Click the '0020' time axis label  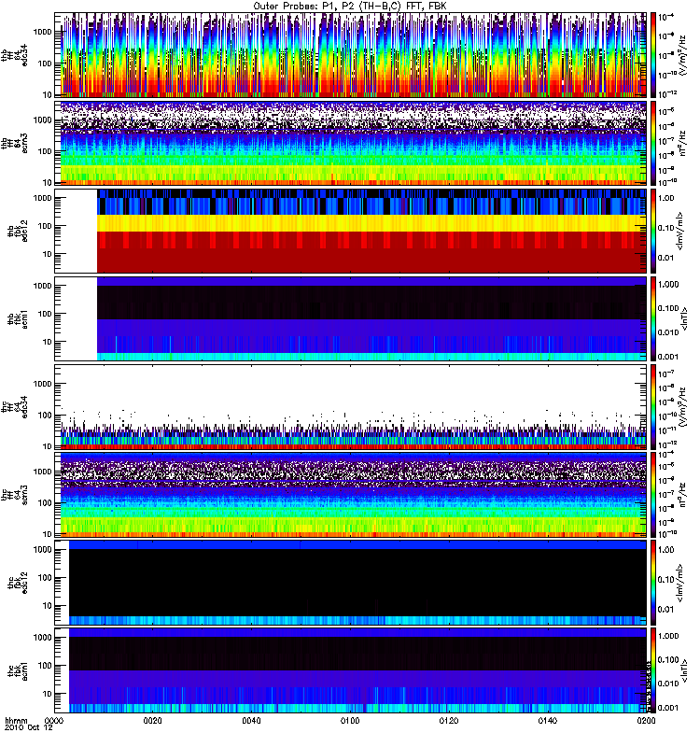153,720
